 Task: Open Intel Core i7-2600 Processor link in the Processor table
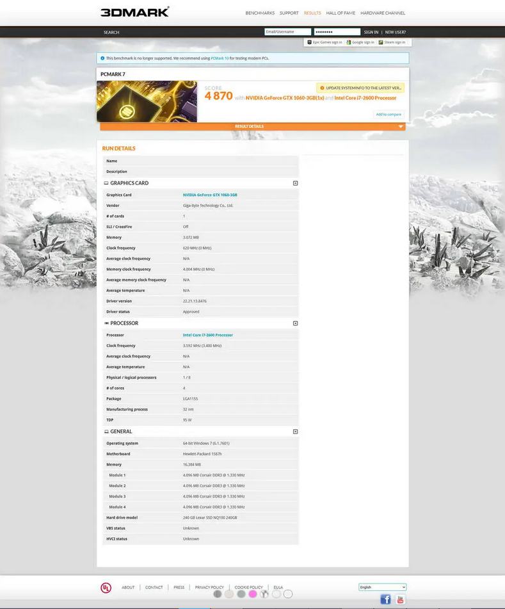207,335
